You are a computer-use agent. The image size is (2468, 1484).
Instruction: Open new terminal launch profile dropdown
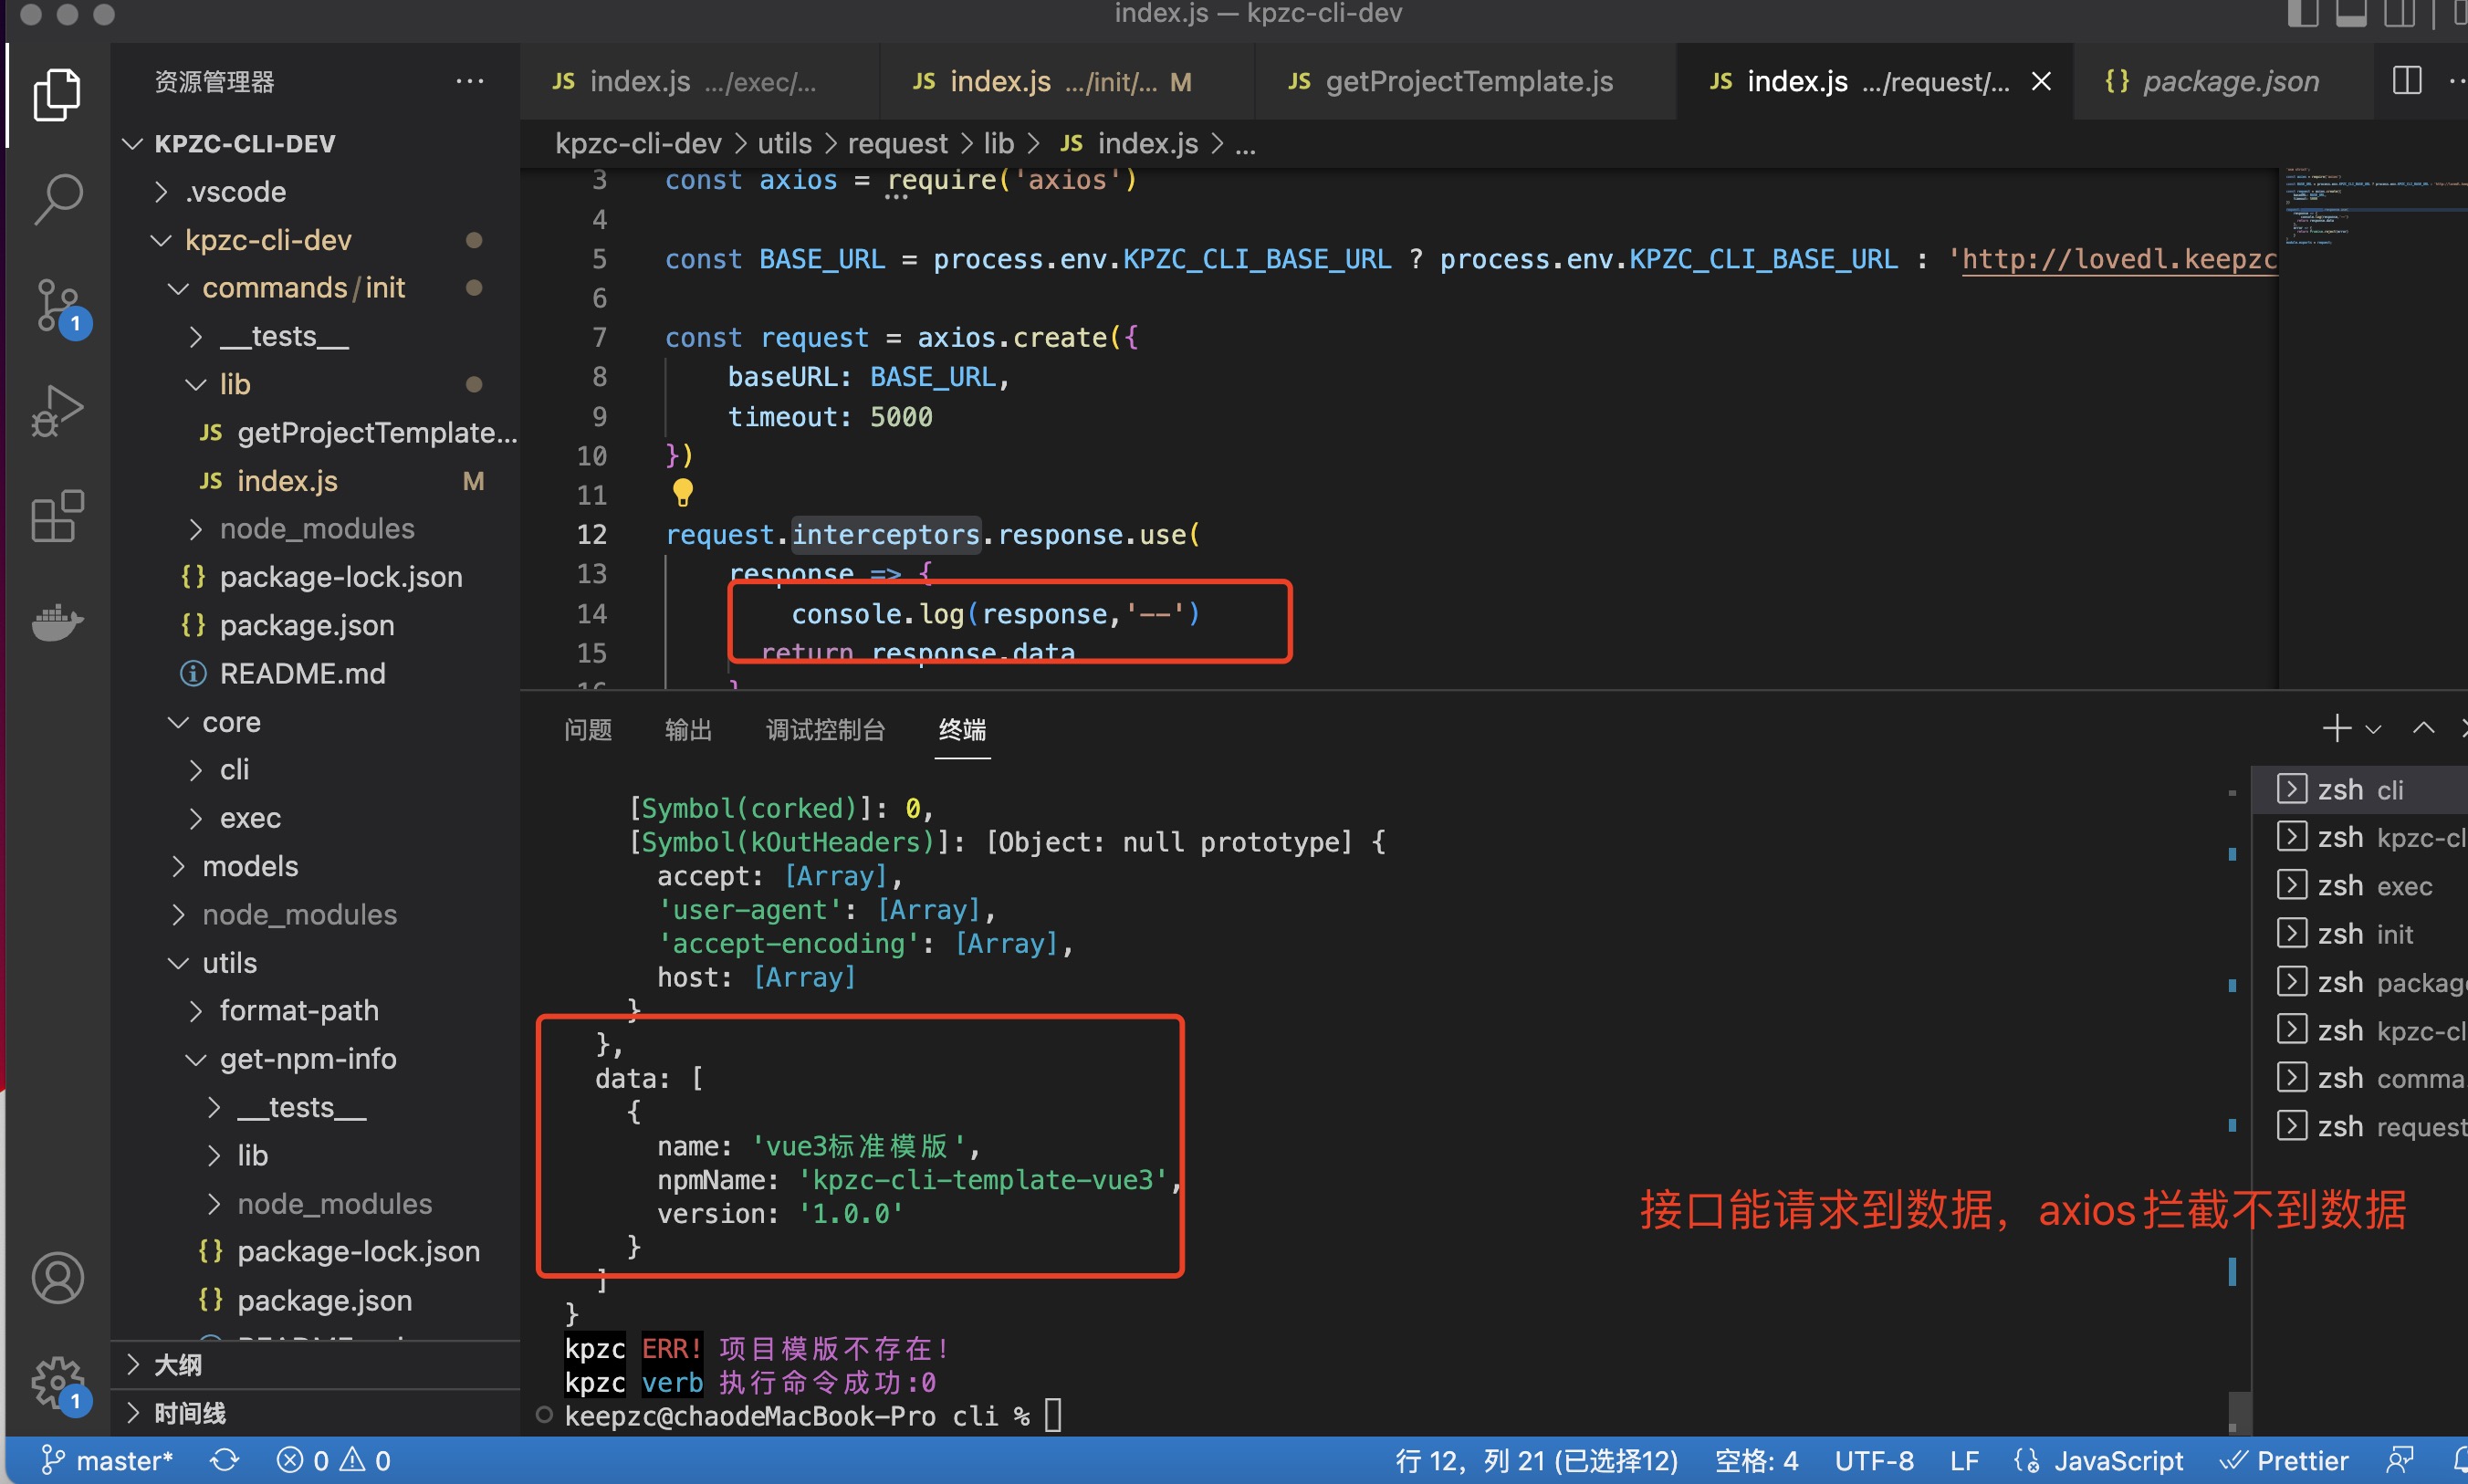coord(2373,729)
